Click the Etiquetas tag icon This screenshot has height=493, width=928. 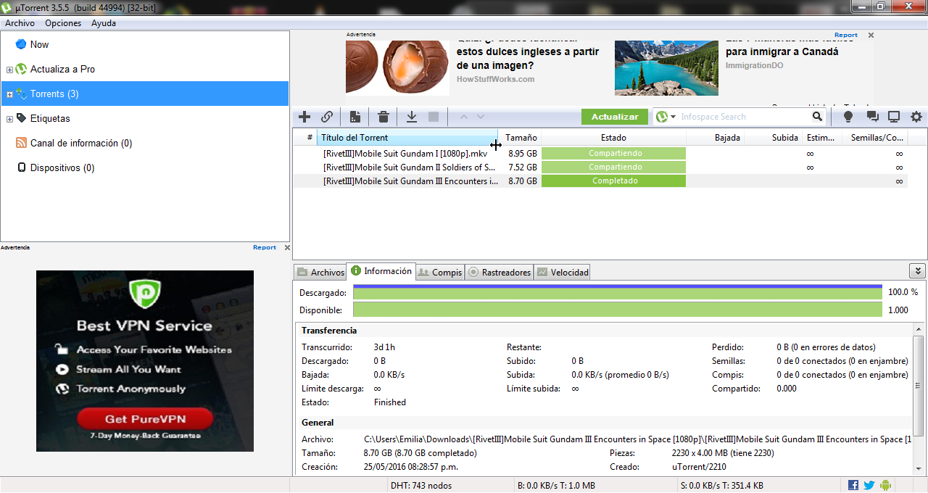(21, 118)
